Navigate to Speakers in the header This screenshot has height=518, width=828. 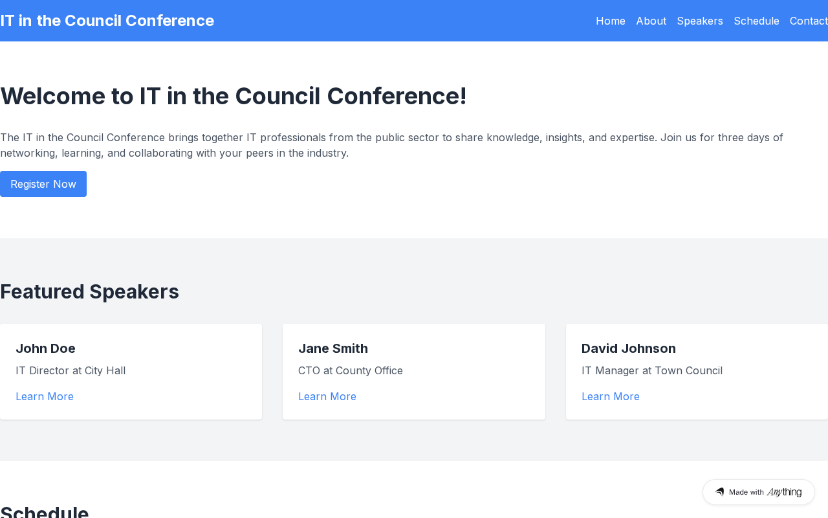700,21
